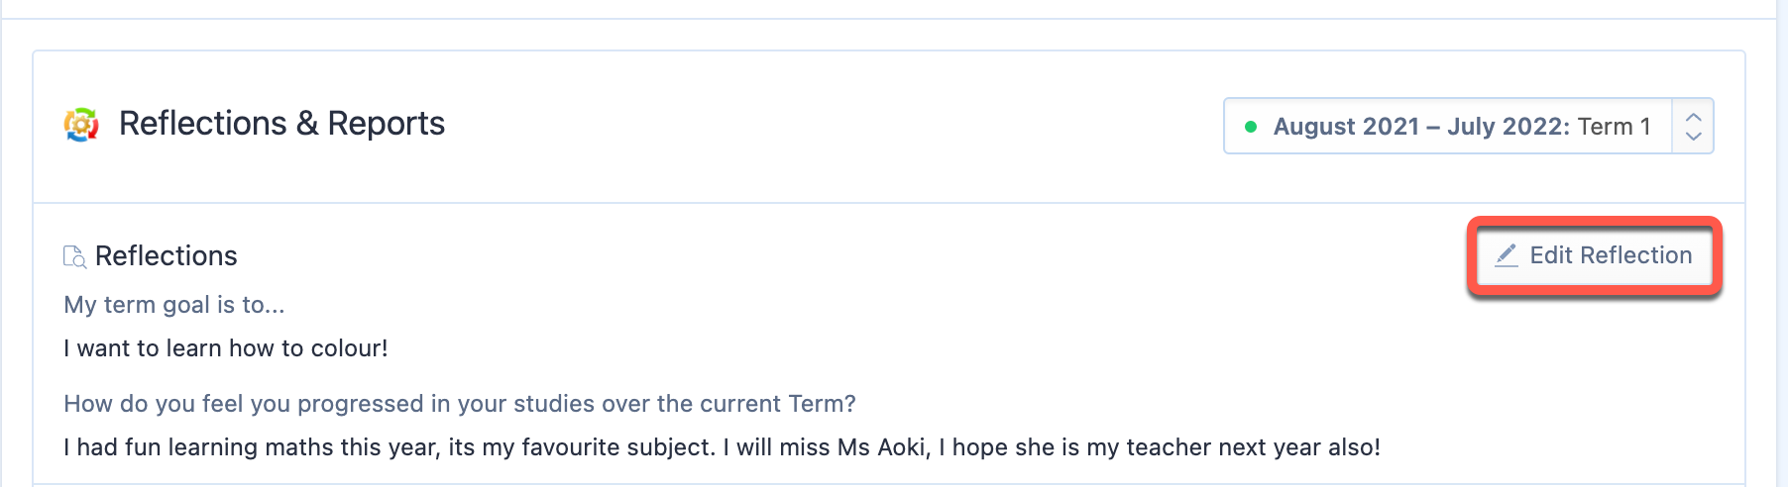Viewport: 1788px width, 487px height.
Task: Click the Reflections document magnifier icon
Action: (x=74, y=256)
